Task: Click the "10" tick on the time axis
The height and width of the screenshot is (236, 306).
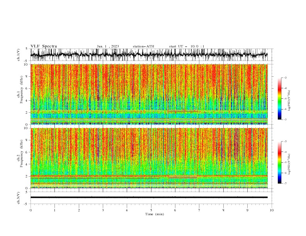Action: [x=272, y=210]
